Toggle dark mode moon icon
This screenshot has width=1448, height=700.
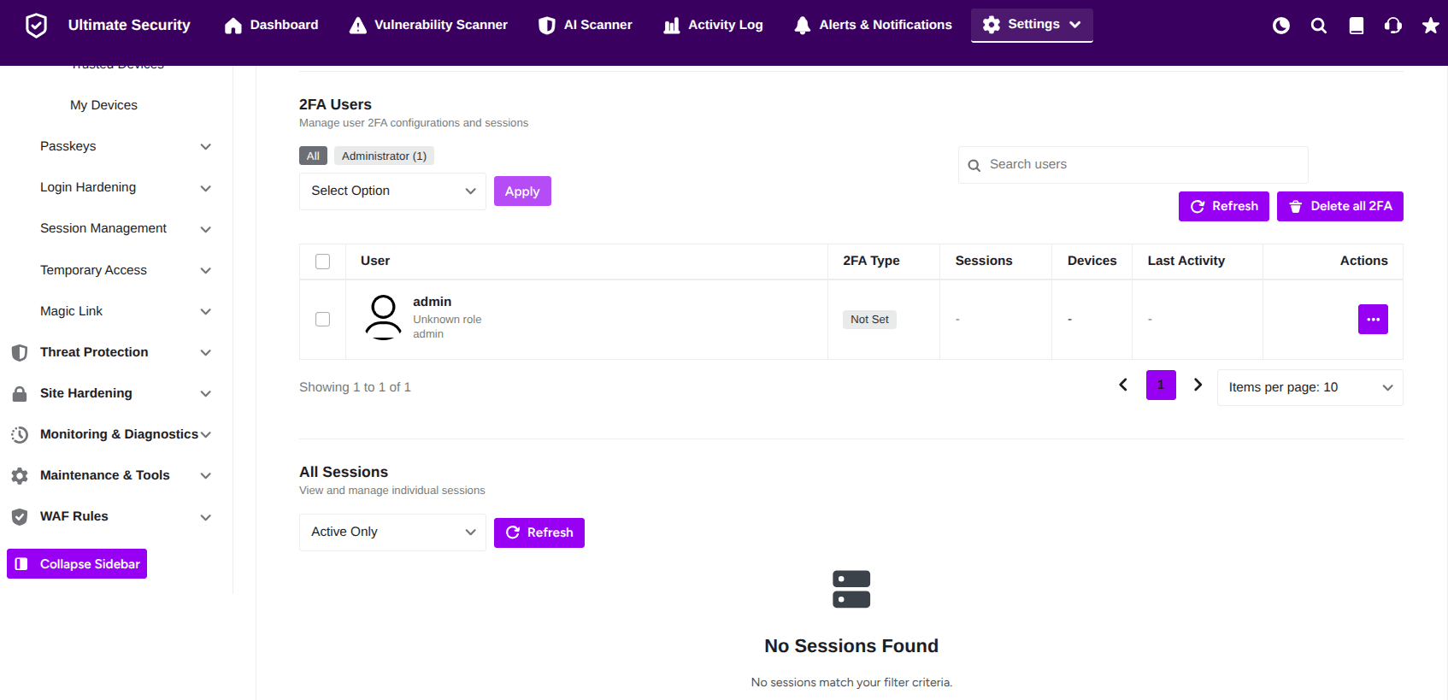1280,26
